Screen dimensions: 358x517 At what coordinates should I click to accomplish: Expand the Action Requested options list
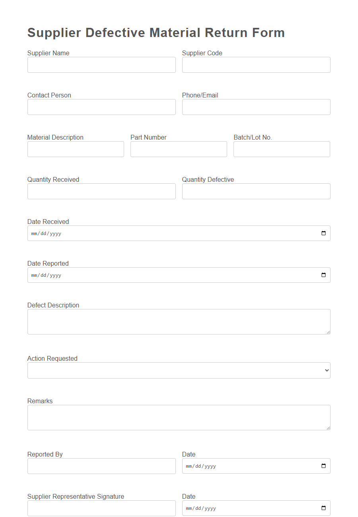[x=179, y=370]
